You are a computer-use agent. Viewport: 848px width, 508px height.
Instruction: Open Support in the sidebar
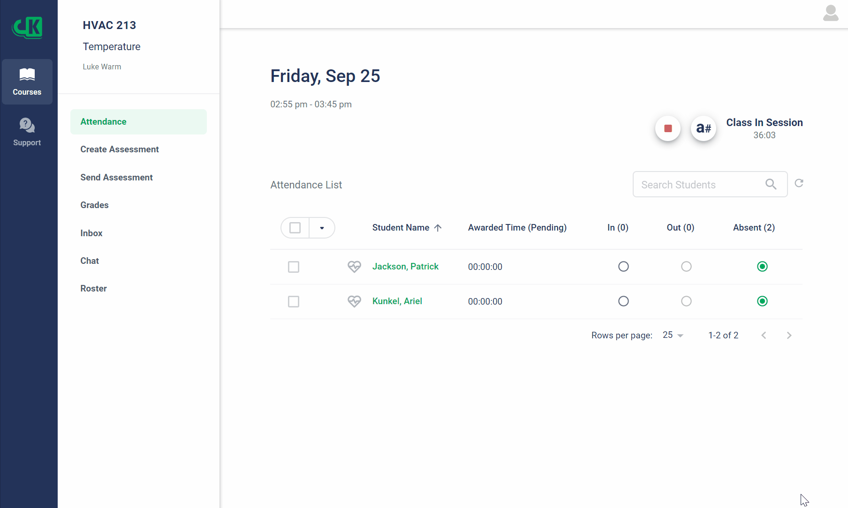tap(27, 132)
